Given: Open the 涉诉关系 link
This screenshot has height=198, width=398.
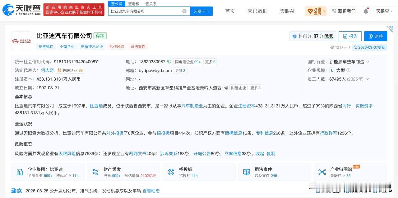Looking at the screenshot, I should [169, 153].
